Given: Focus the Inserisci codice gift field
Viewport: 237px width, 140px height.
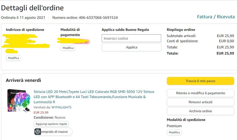Looking at the screenshot, I should click(x=131, y=38).
